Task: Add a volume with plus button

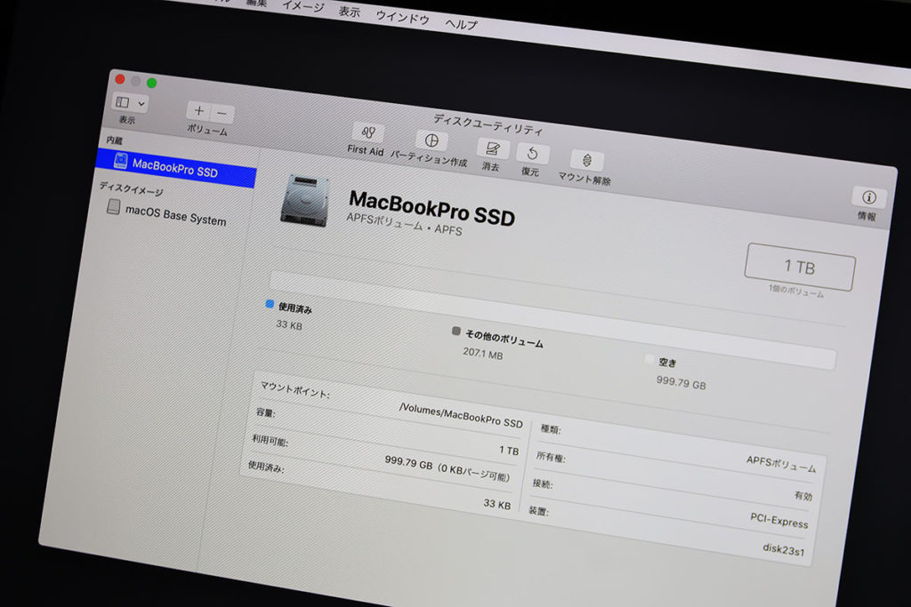Action: (x=198, y=111)
